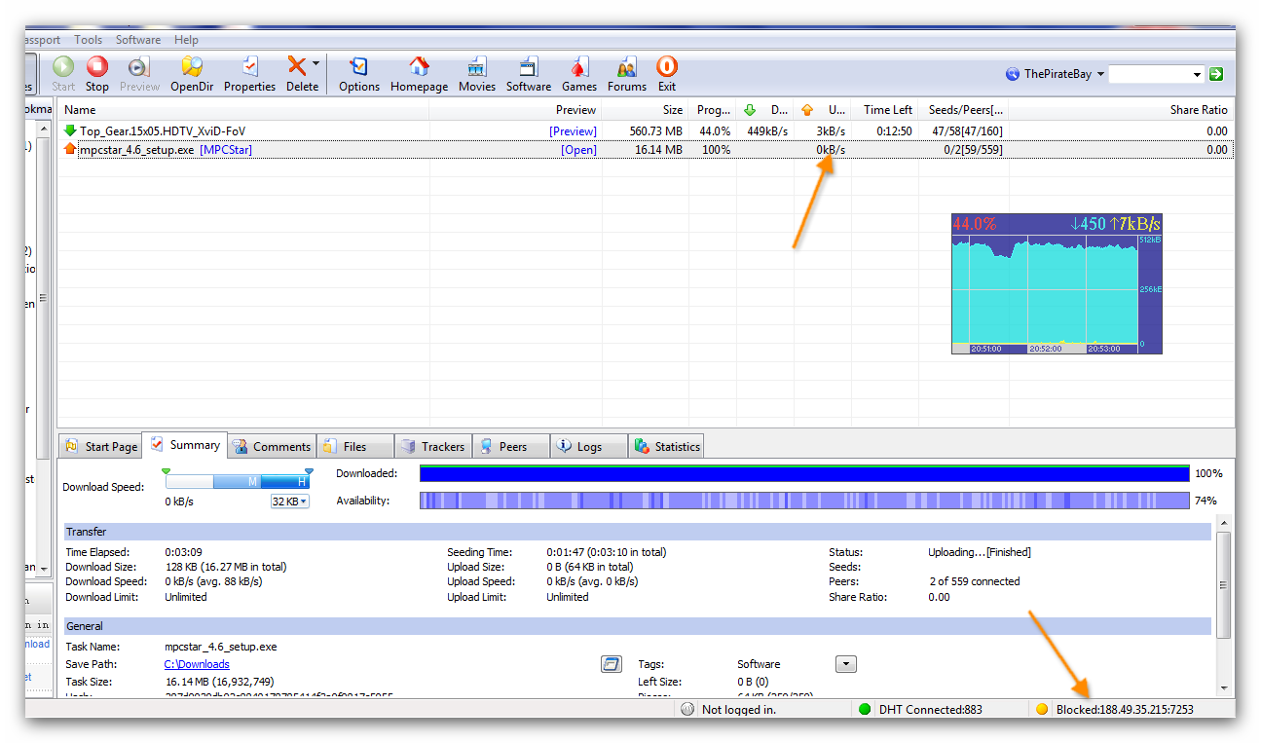Open ThePirateBay search engine dropdown

[1100, 74]
